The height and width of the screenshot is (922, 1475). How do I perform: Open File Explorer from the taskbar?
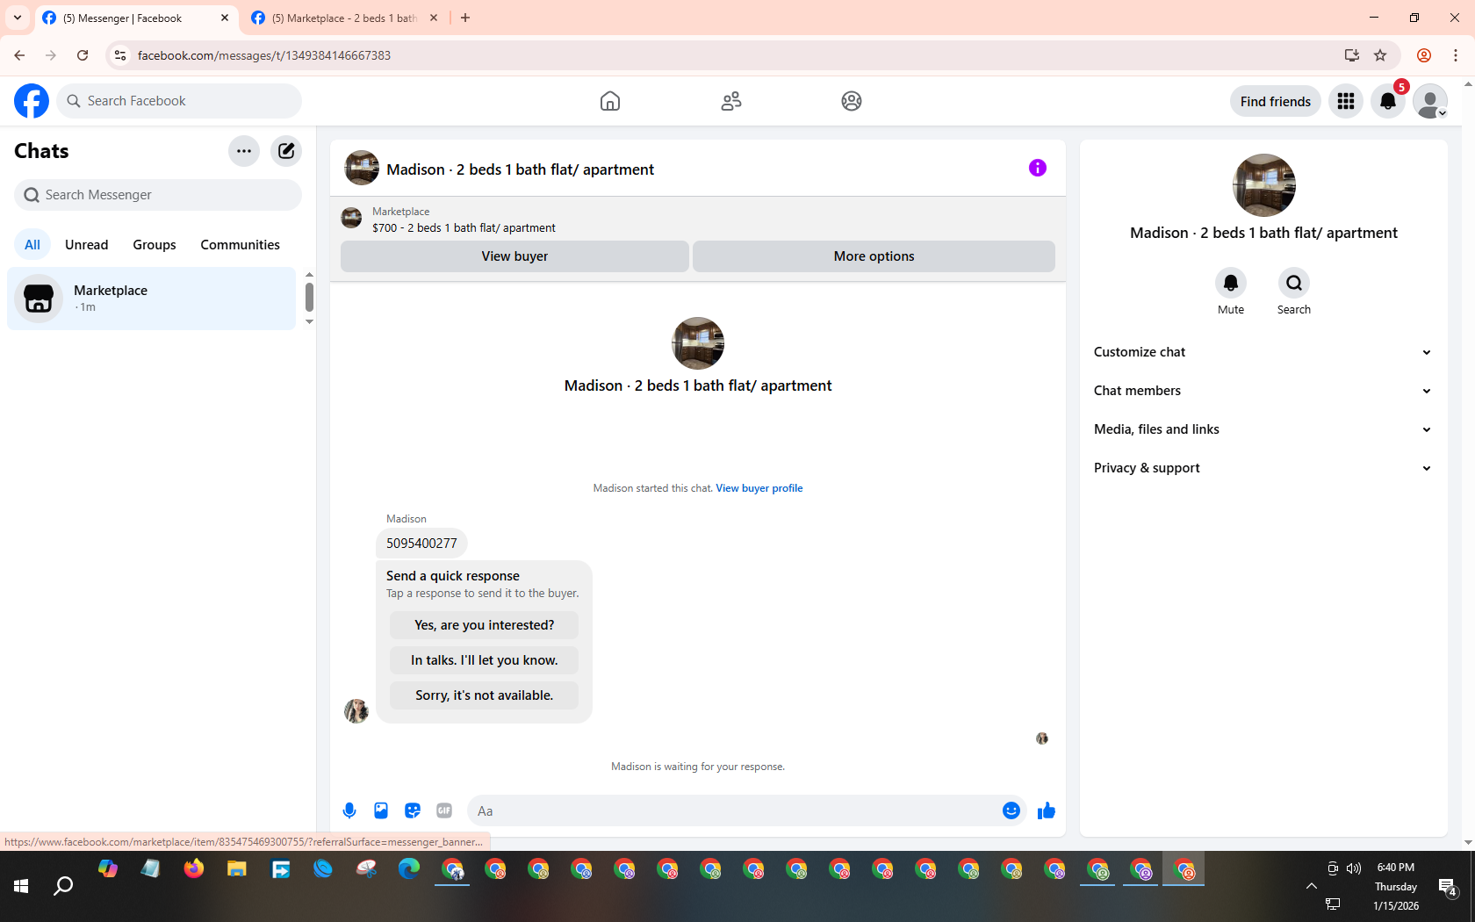(x=237, y=869)
